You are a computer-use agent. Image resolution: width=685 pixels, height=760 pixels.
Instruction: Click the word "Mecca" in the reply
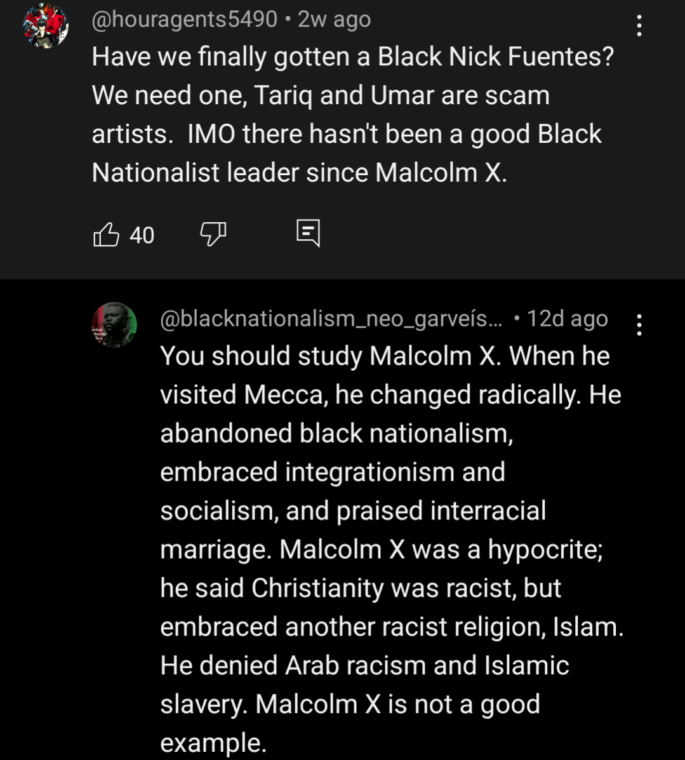point(283,395)
